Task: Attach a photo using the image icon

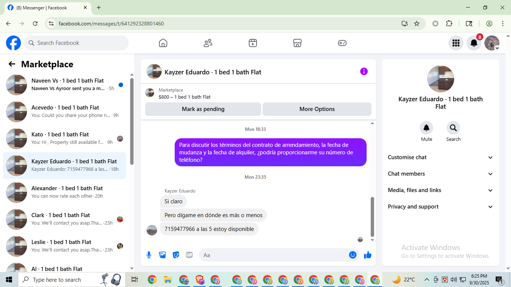Action: (162, 255)
